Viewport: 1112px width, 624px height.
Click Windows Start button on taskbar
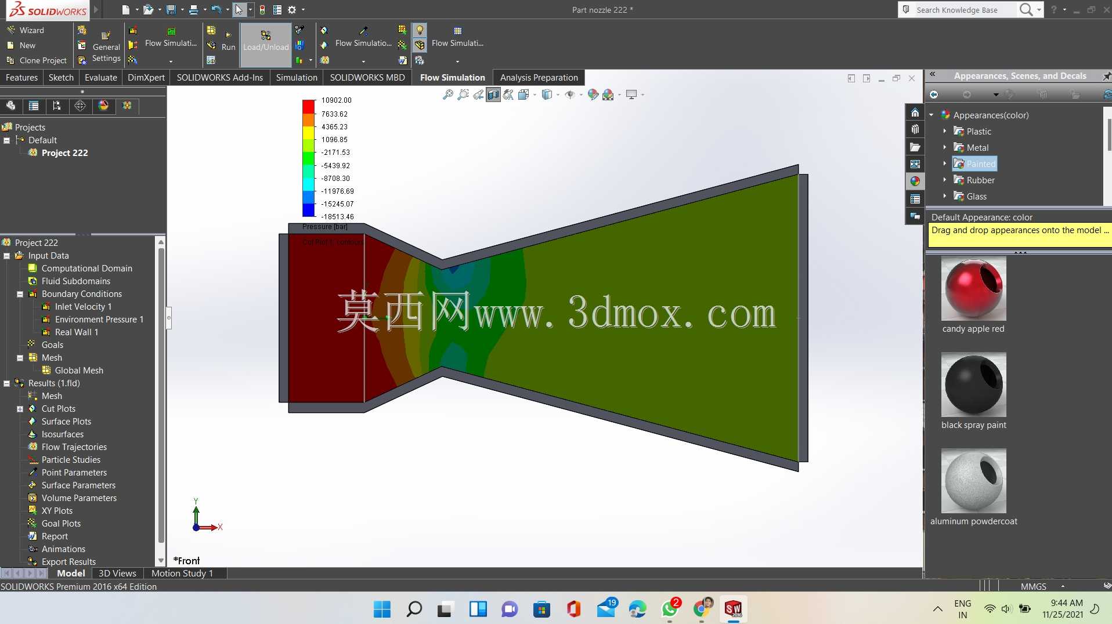(382, 609)
